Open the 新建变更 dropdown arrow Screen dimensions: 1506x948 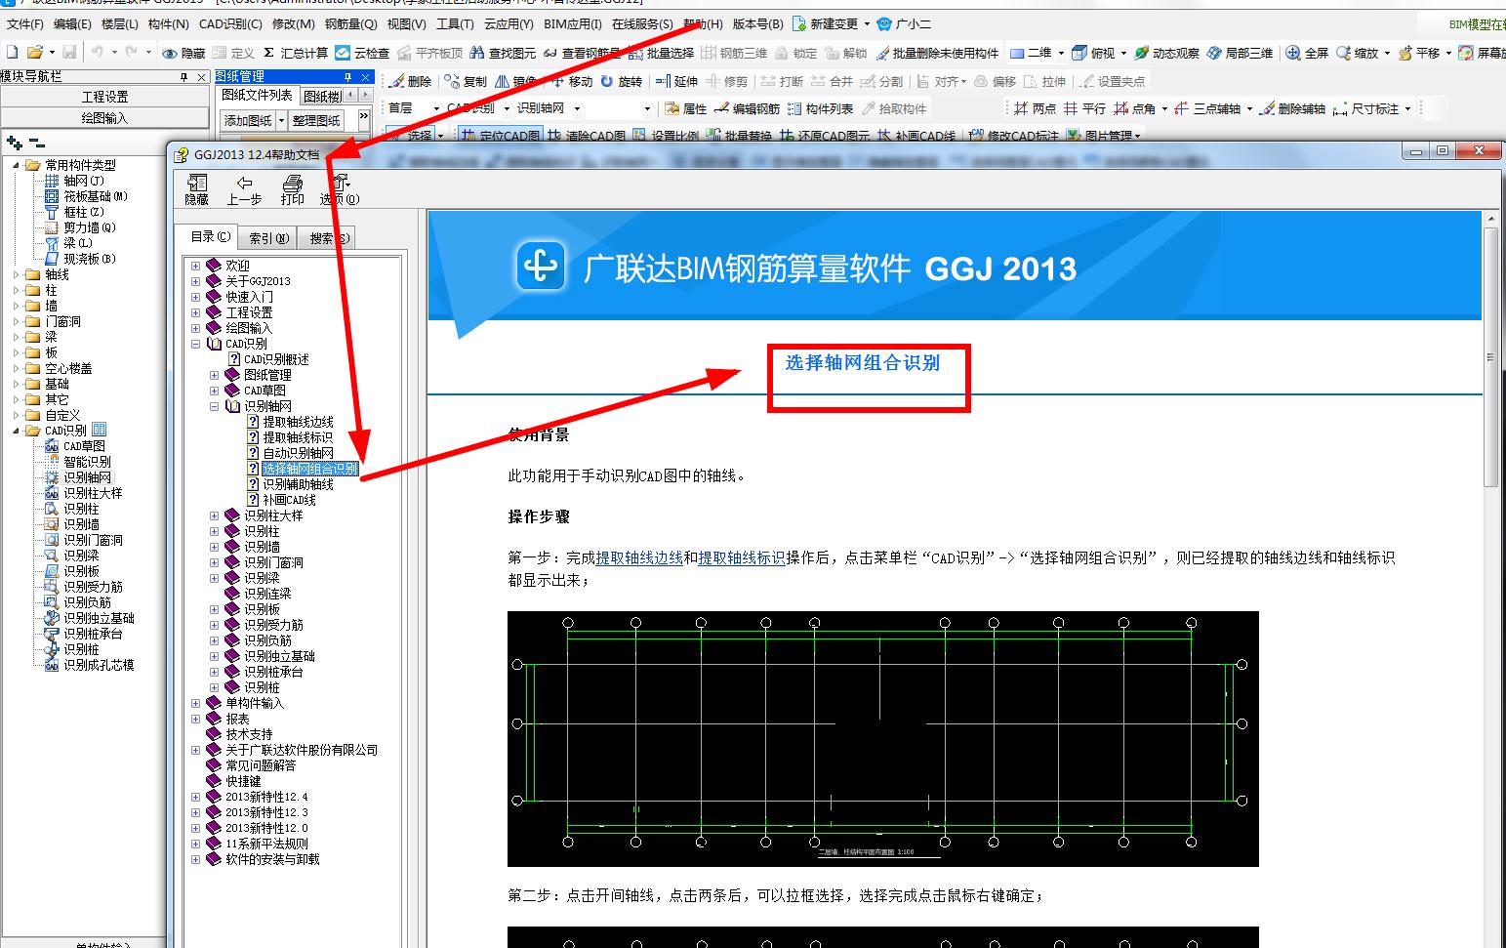point(867,24)
